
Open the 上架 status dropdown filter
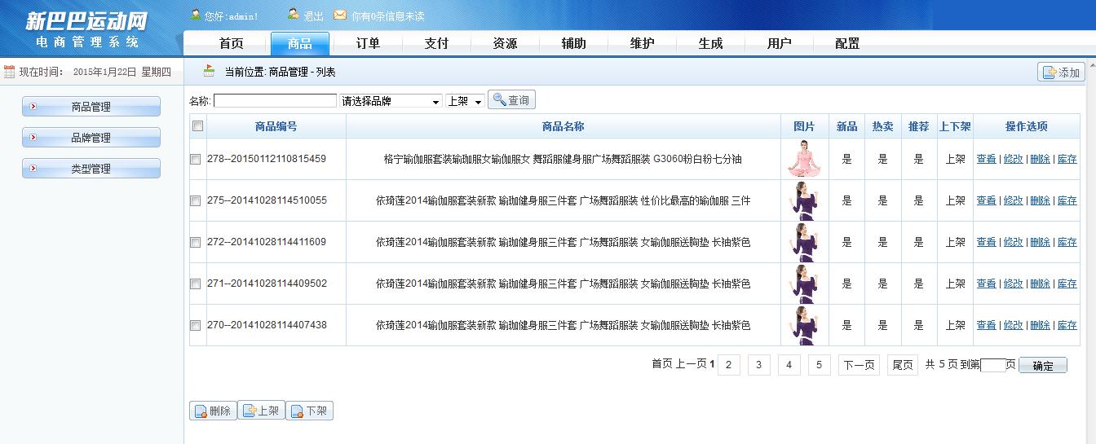click(x=465, y=101)
